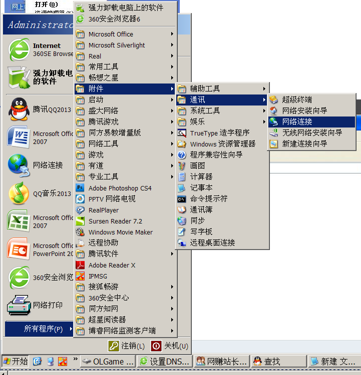361x375 pixels.
Task: Click the Microsoft Office Word 2007 icon
Action: pos(19,137)
